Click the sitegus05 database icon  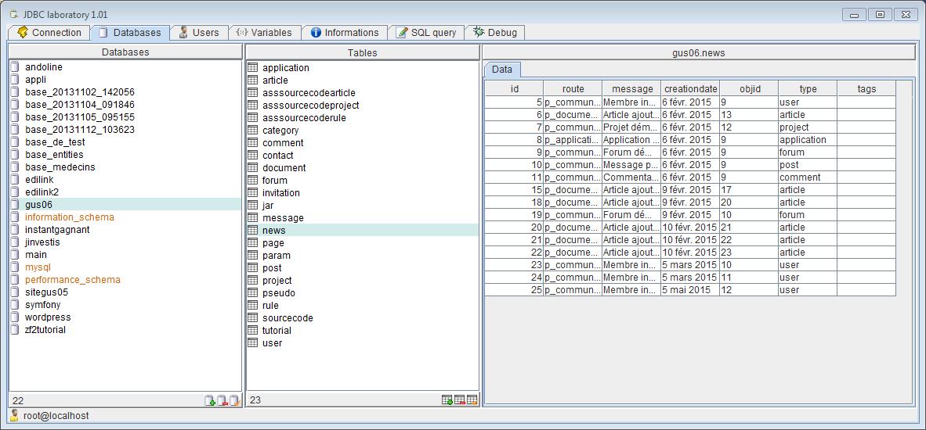[15, 292]
